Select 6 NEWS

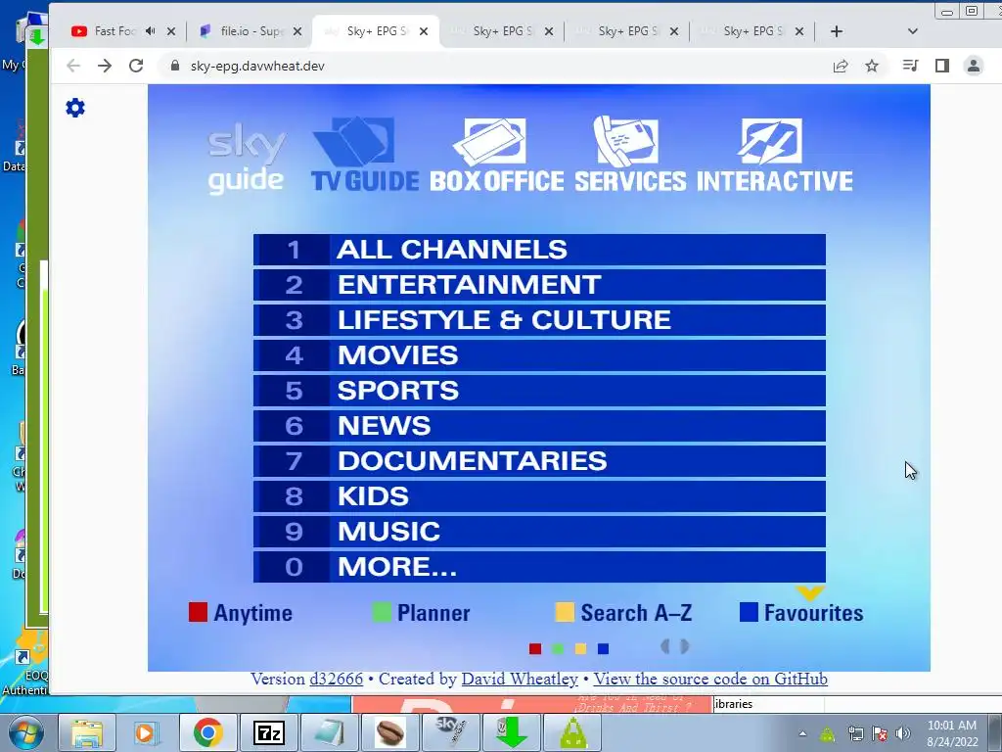point(539,425)
